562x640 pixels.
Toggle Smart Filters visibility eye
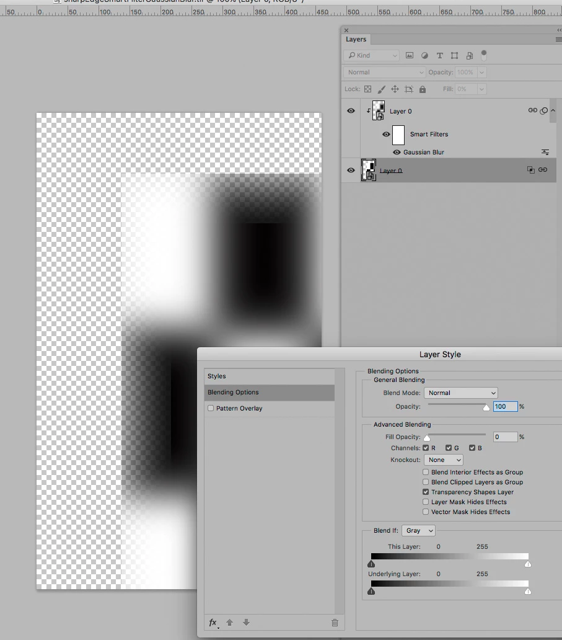(386, 135)
